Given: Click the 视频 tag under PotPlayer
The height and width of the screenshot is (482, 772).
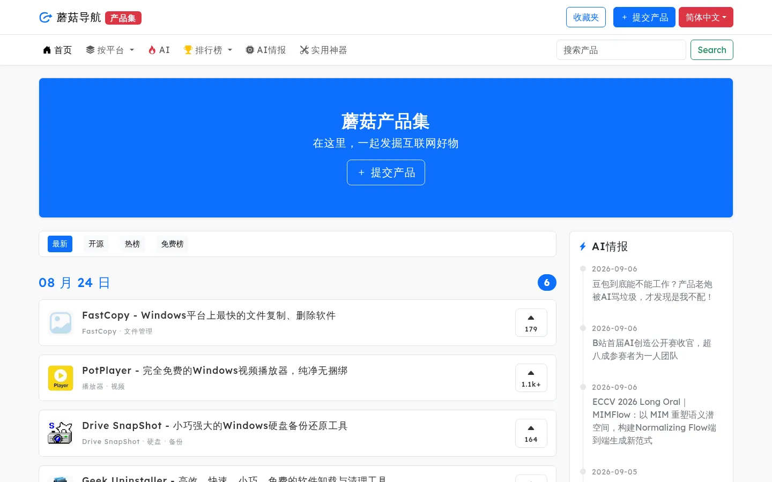Looking at the screenshot, I should [x=118, y=387].
